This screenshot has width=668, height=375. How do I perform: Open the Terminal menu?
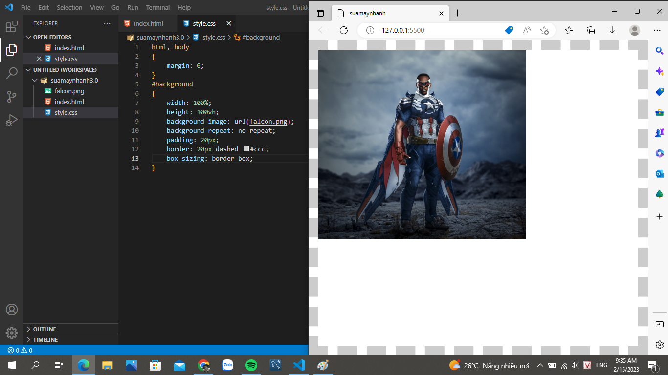[158, 8]
